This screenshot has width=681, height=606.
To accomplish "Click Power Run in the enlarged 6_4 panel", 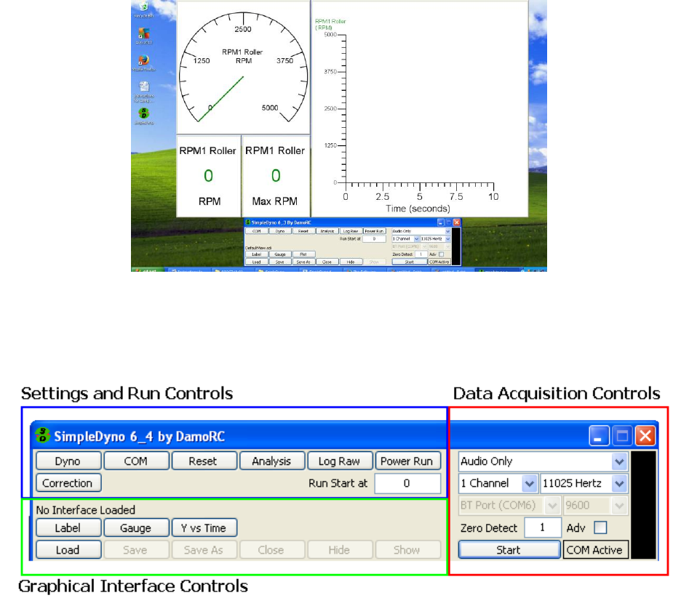I will tap(407, 461).
